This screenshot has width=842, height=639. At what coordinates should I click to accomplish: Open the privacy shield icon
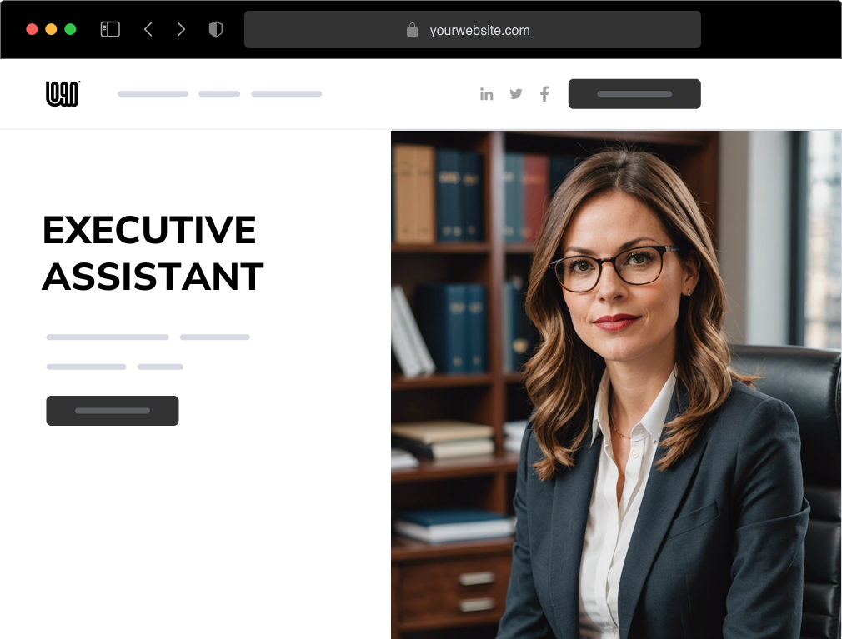pos(215,29)
